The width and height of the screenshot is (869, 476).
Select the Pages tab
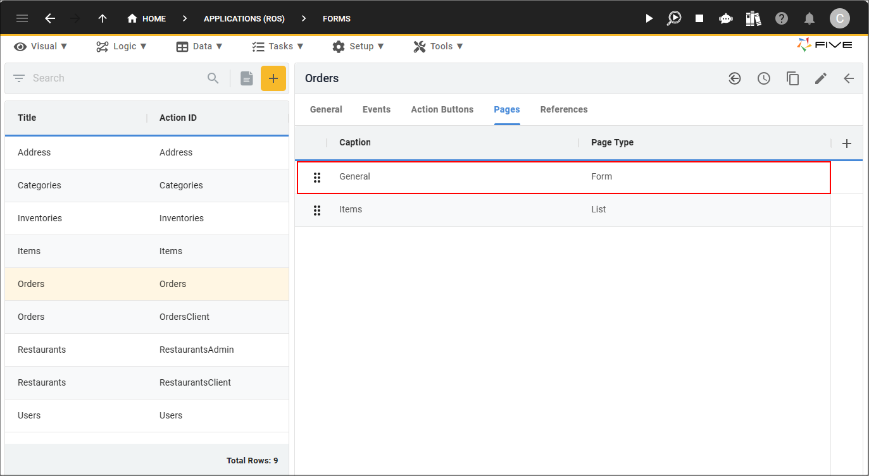coord(507,109)
